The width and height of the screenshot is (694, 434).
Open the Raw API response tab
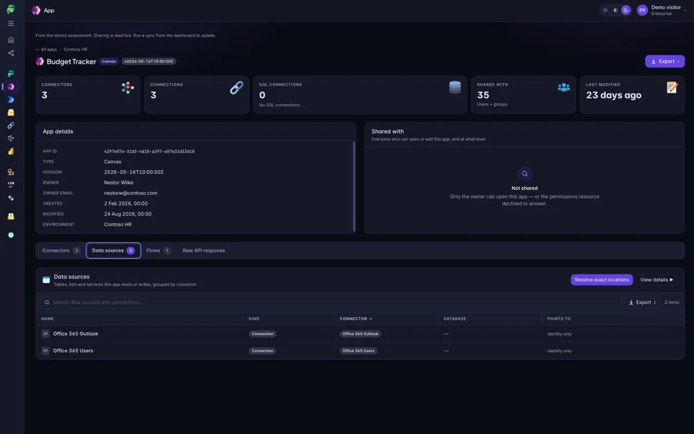coord(204,251)
